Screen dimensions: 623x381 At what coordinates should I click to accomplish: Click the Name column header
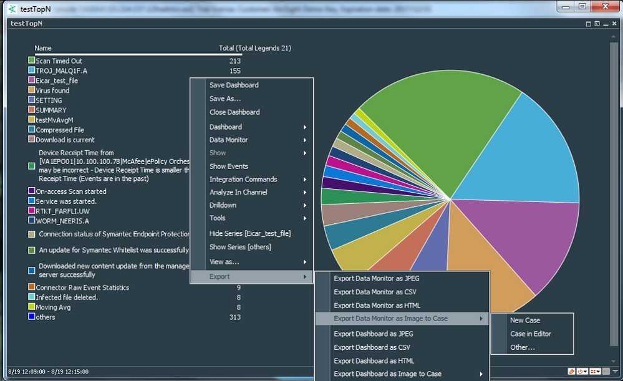(43, 48)
